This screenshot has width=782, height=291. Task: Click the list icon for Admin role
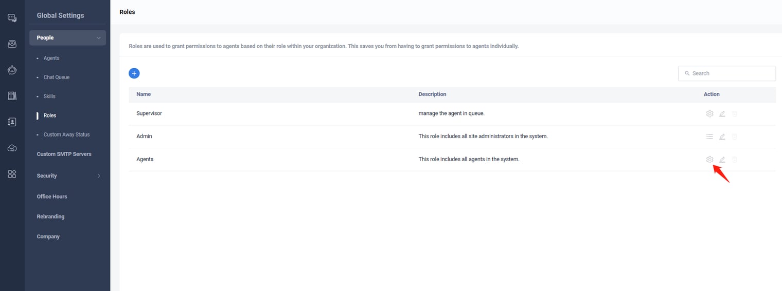[x=709, y=137]
